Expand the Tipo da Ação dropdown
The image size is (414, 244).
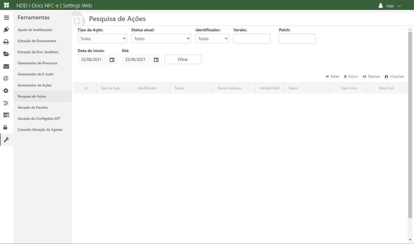[102, 39]
